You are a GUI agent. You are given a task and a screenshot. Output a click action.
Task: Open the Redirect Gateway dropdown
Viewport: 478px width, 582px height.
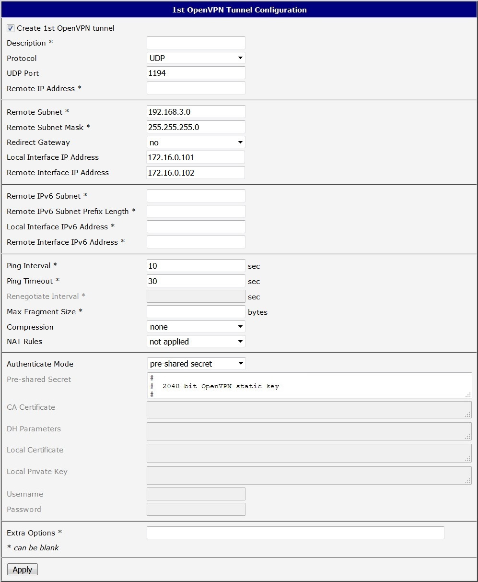[196, 143]
